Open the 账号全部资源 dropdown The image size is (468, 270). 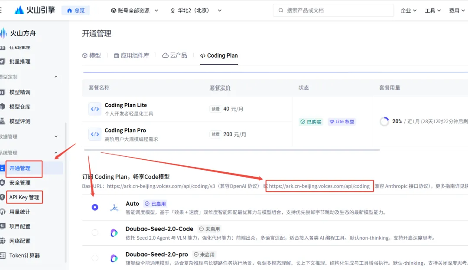(x=135, y=10)
